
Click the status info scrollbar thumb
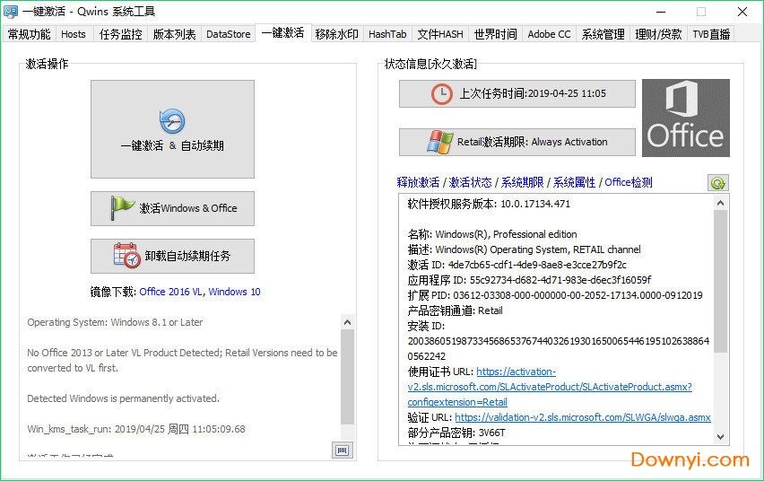(721, 281)
